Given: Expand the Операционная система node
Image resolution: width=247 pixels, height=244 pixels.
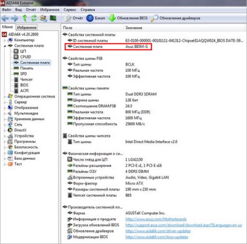Looking at the screenshot, I should (5, 96).
